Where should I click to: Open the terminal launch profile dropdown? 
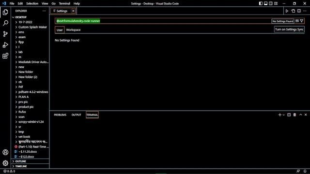[x=284, y=115]
